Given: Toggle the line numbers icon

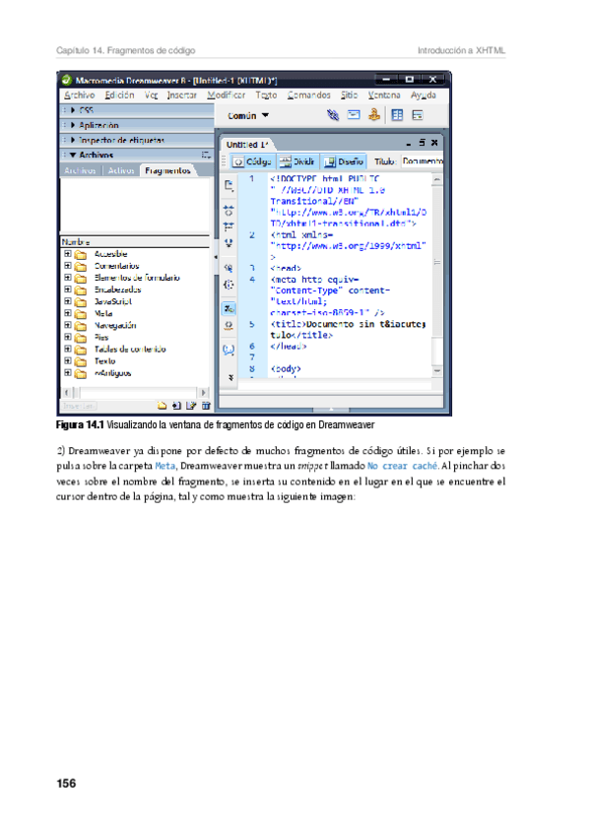Looking at the screenshot, I should [229, 309].
